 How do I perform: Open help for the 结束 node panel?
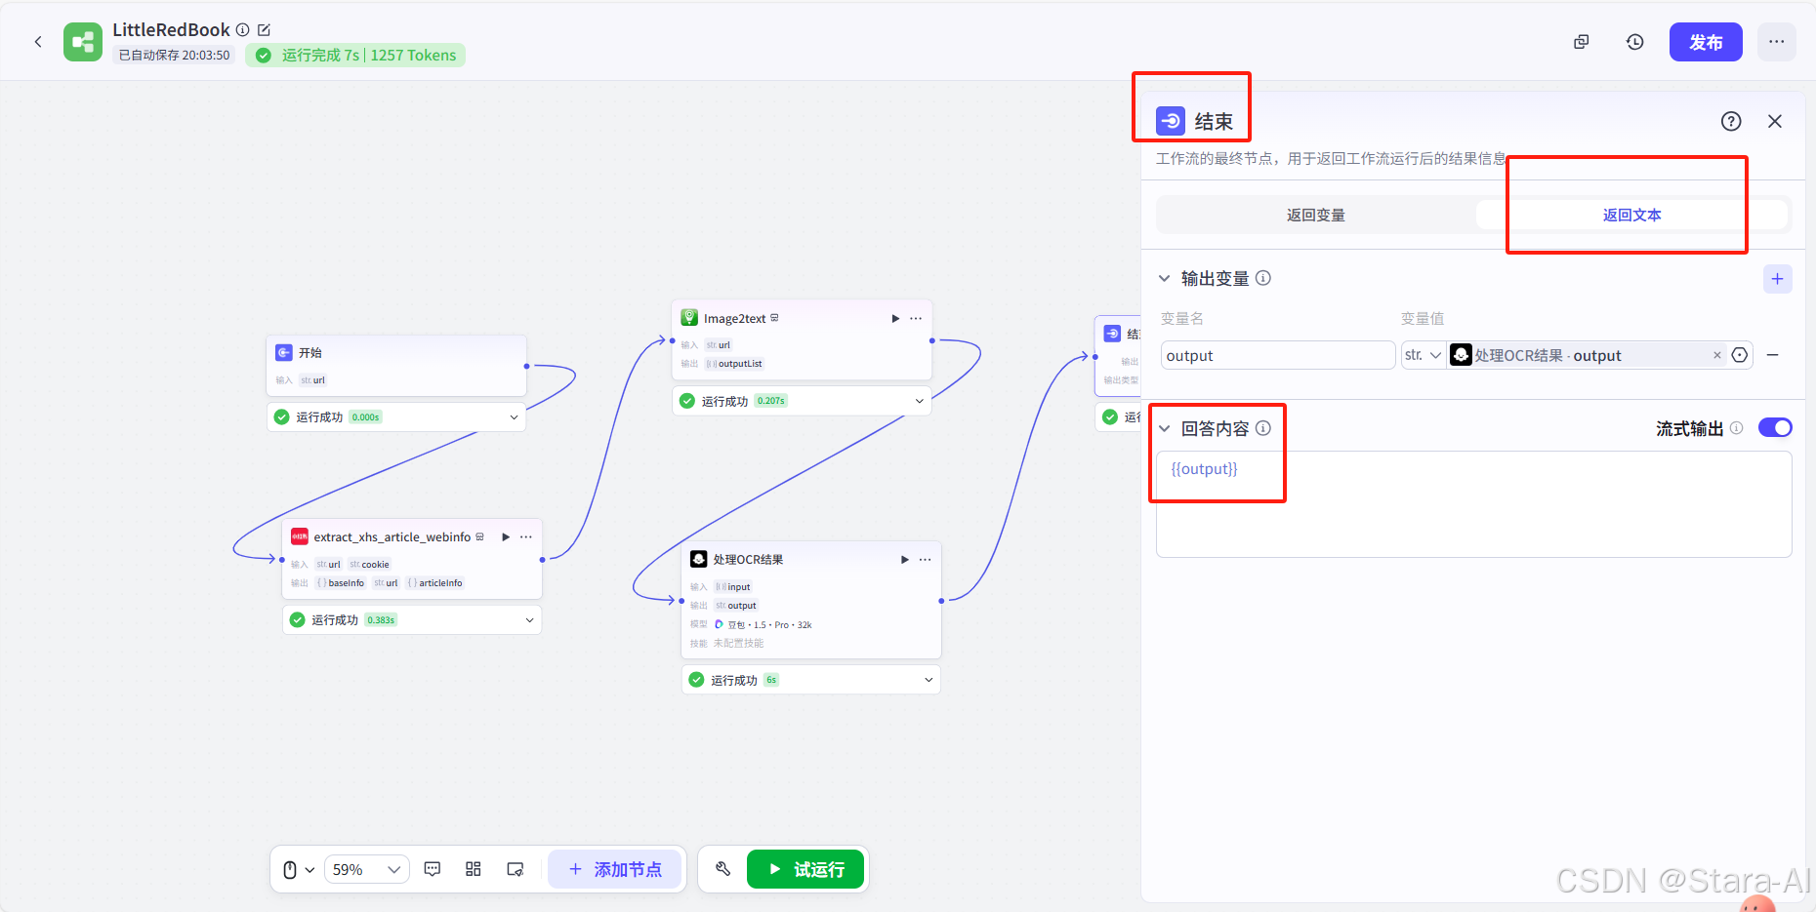1731,121
